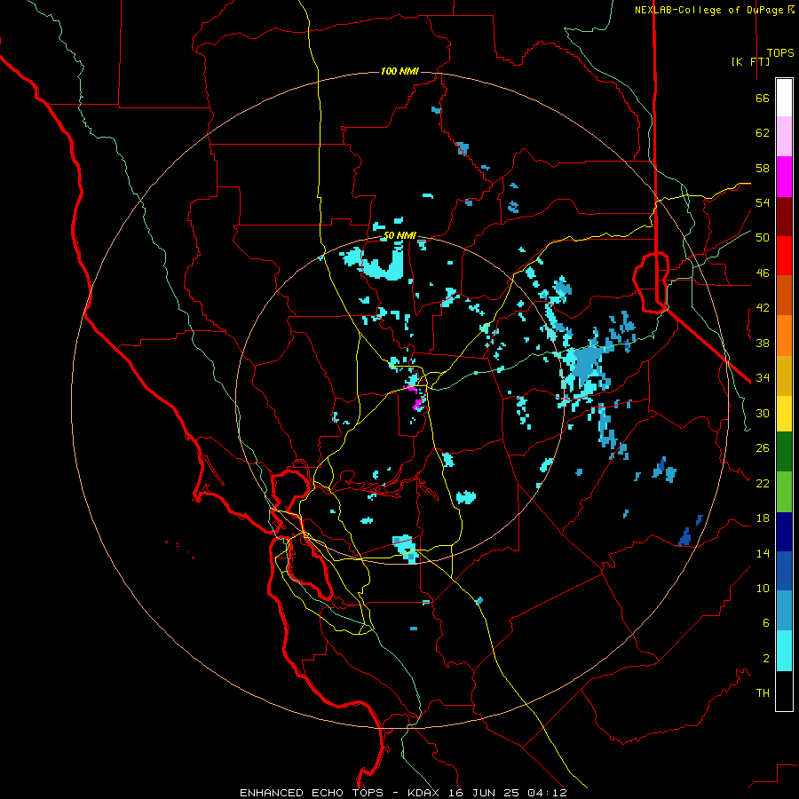Viewport: 799px width, 799px height.
Task: Click the '22' legend value
Action: click(x=763, y=483)
